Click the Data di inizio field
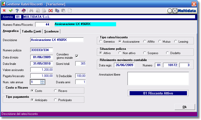 pyautogui.click(x=41, y=57)
